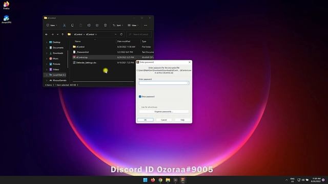Viewport: 328px width, 184px height.
Task: Click the Search dControl box
Action: click(139, 34)
